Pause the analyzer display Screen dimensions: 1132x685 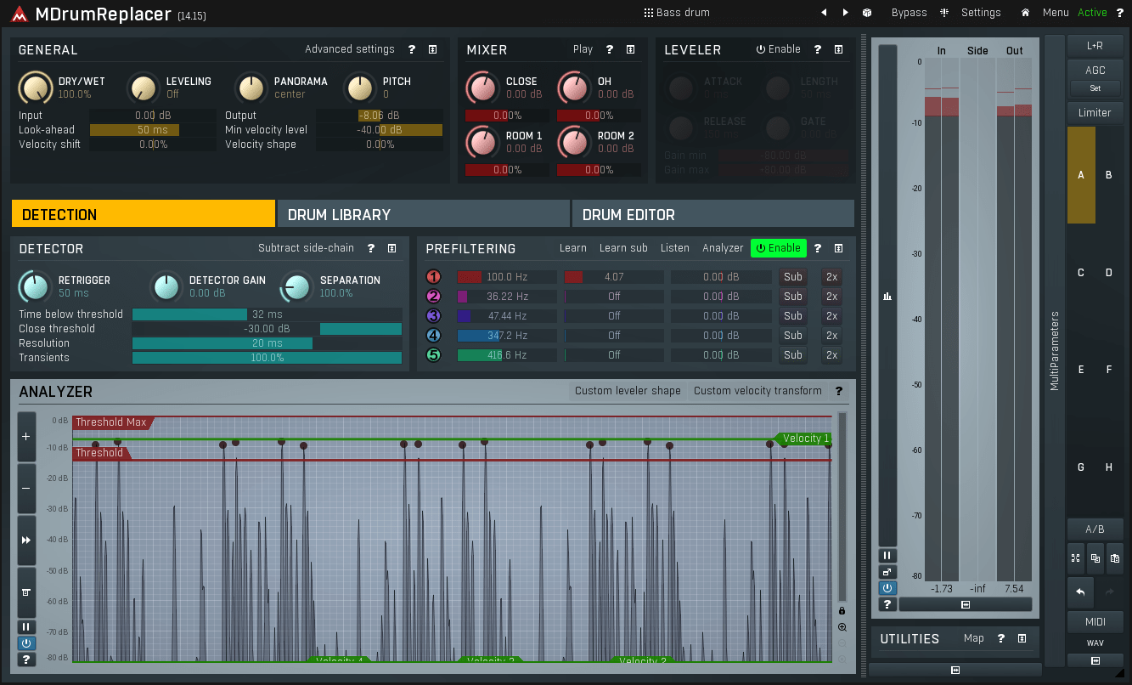26,627
